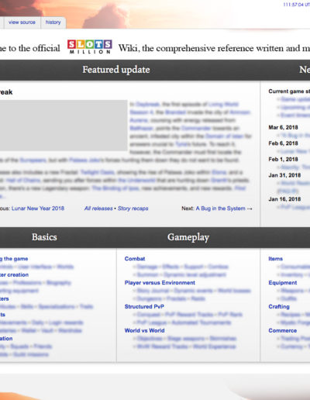
Task: Click the Mar 6, 2018 date
Action: coord(283,127)
